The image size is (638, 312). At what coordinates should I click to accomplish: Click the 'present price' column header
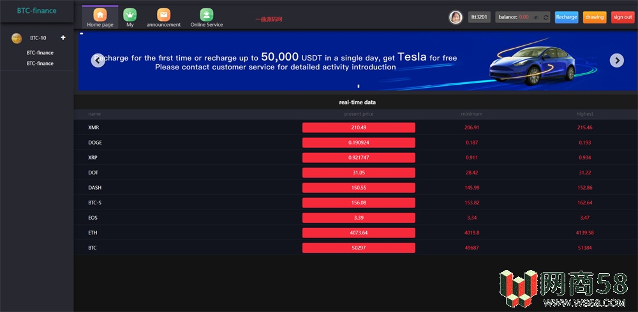pos(359,114)
